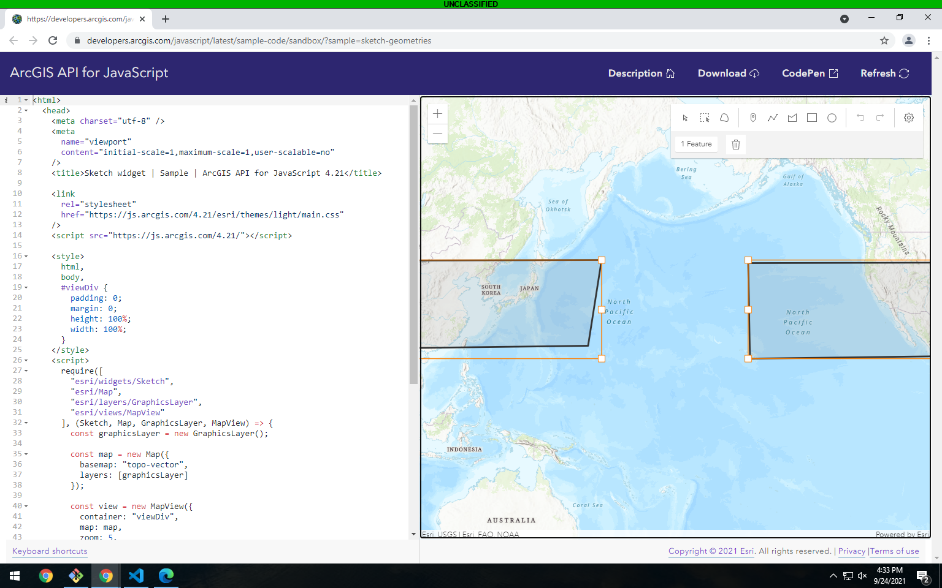This screenshot has height=588, width=942.
Task: Select the rectangle selection tool
Action: (x=705, y=118)
